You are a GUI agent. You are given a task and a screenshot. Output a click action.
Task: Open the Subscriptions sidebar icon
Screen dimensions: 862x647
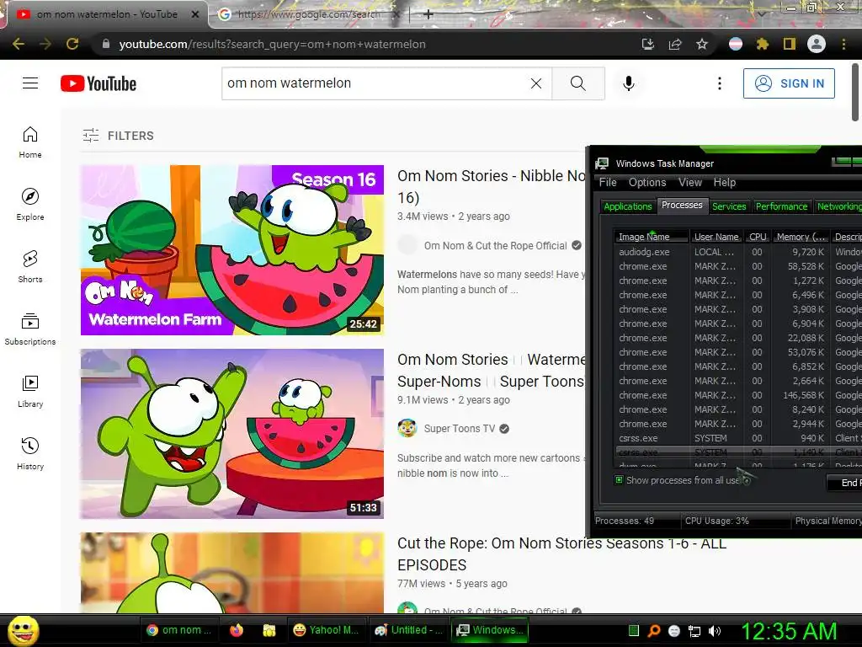pyautogui.click(x=30, y=329)
